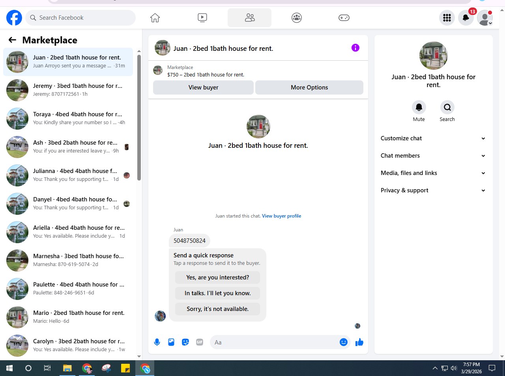
Task: Expand Media, files and links section
Action: click(x=433, y=173)
